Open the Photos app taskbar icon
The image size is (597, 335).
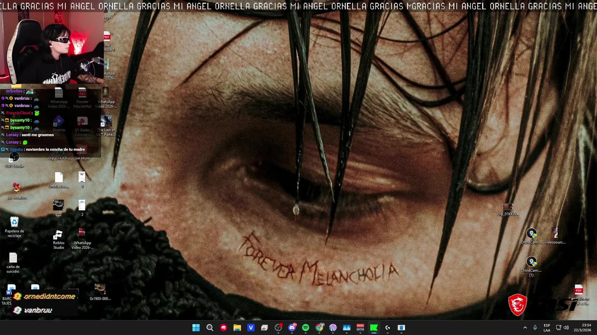pos(347,328)
